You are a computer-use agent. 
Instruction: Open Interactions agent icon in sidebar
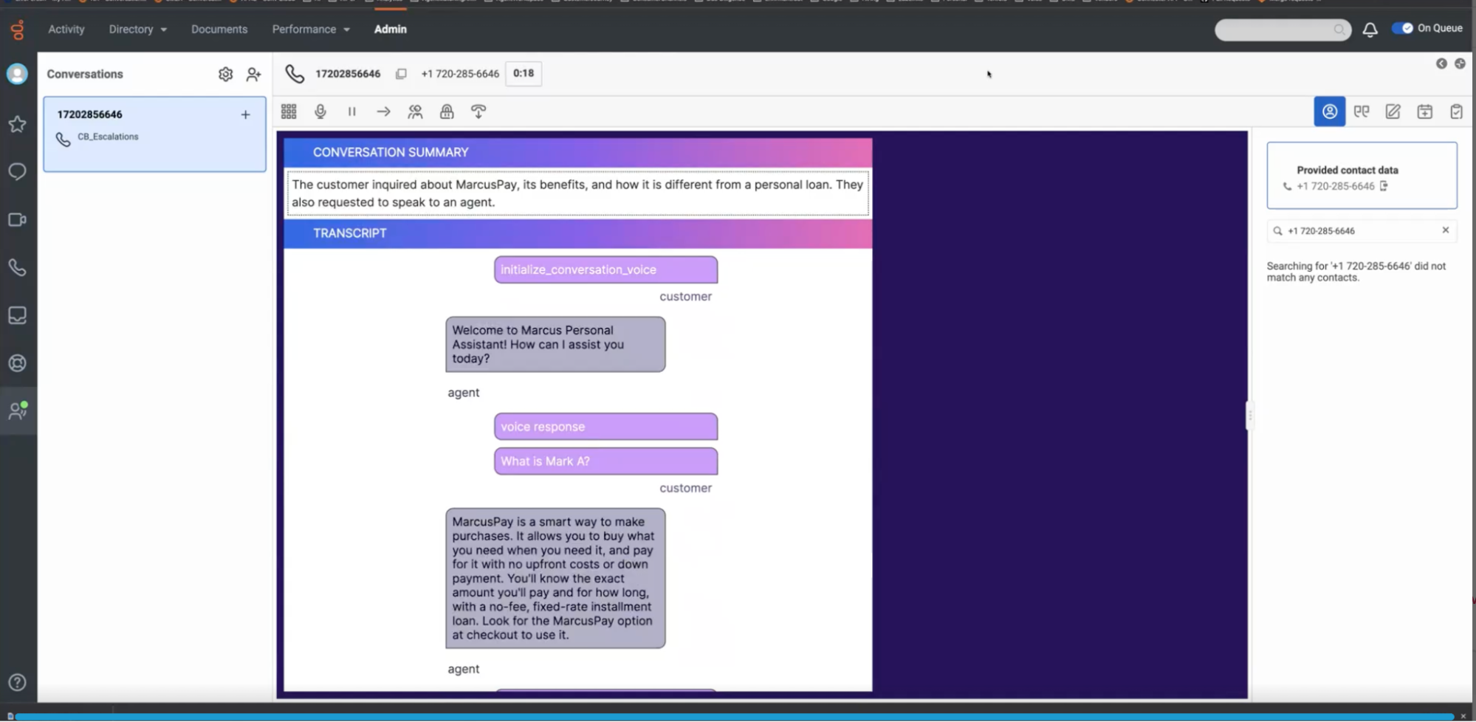point(18,410)
